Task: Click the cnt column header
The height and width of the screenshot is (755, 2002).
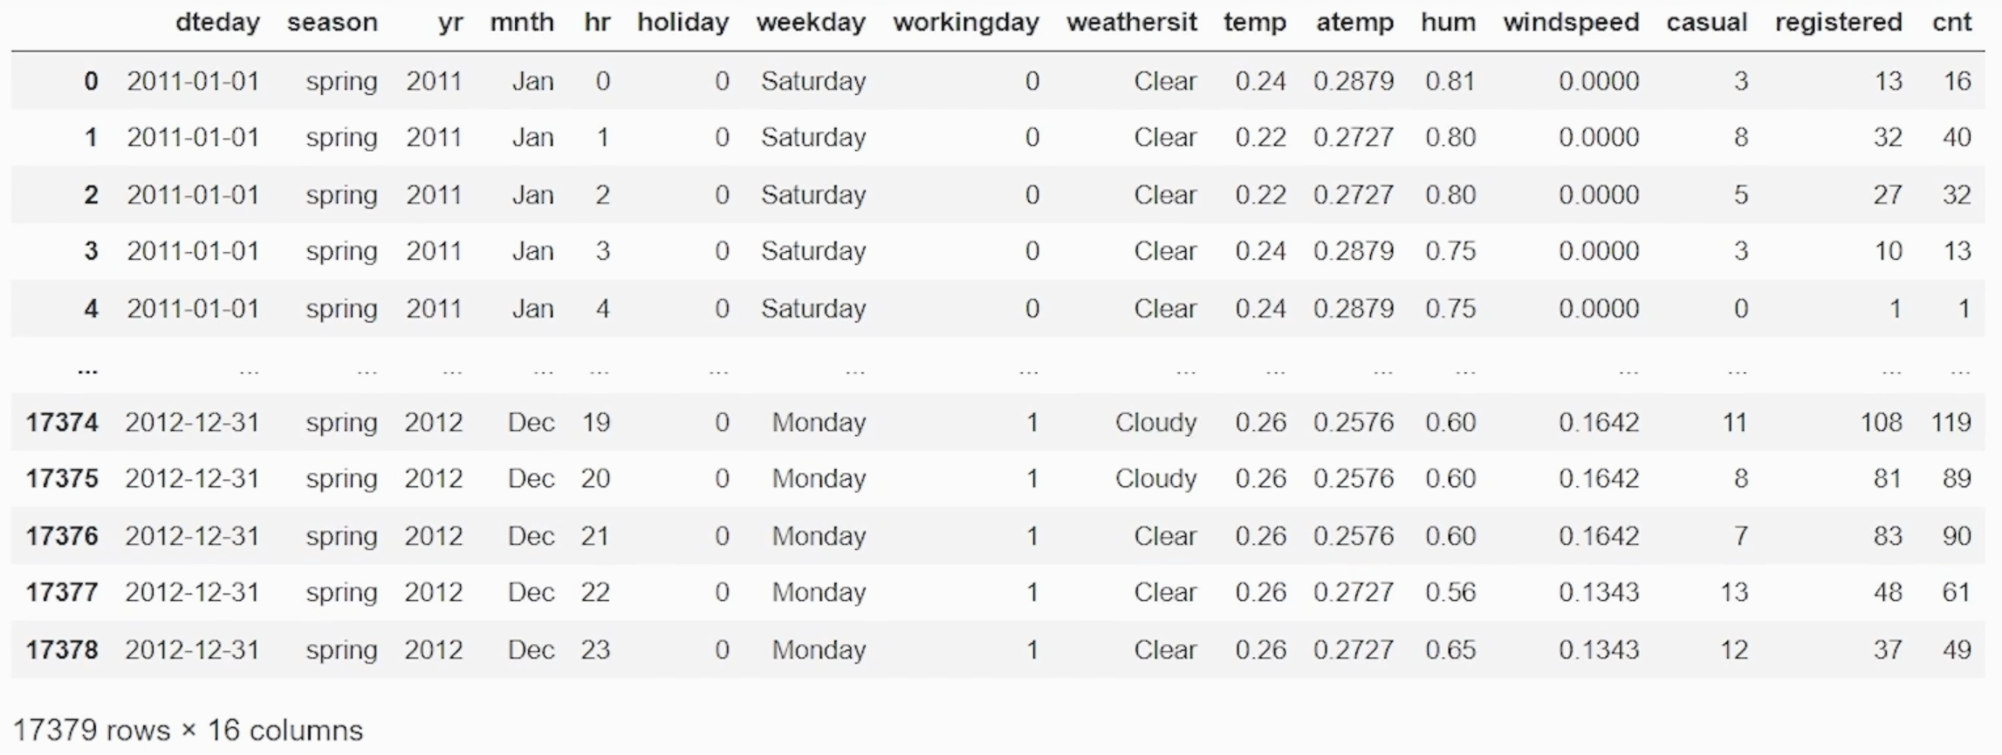Action: pos(1952,22)
